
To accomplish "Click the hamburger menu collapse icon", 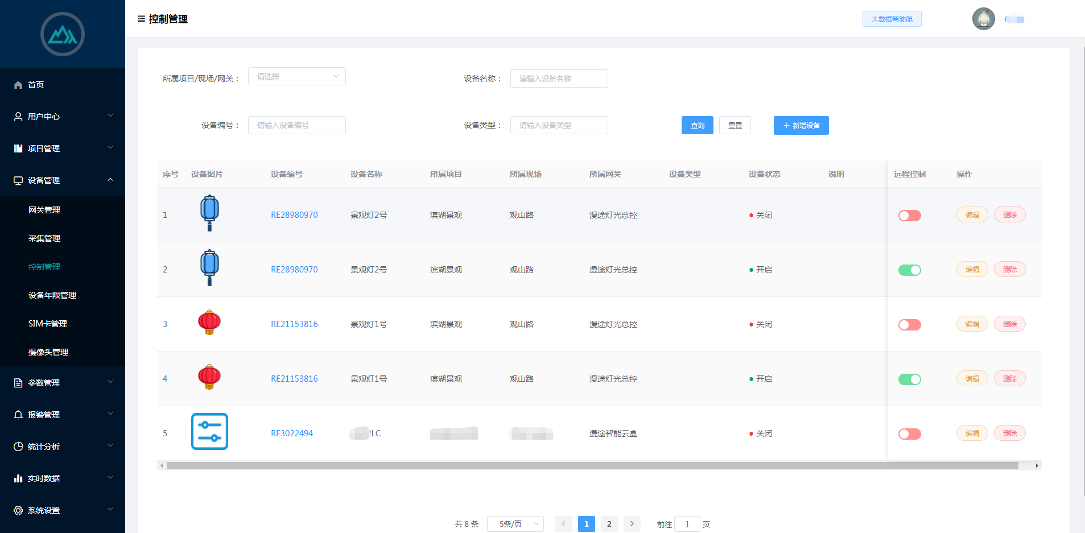I will pyautogui.click(x=141, y=19).
